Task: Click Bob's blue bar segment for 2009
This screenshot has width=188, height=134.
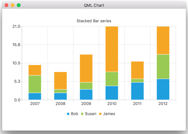Action: click(x=86, y=94)
